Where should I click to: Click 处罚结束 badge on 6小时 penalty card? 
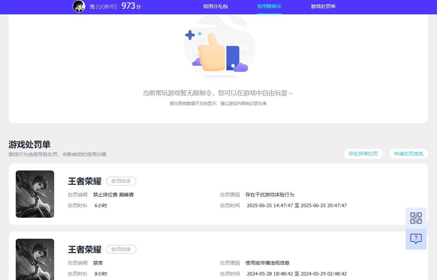(121, 181)
